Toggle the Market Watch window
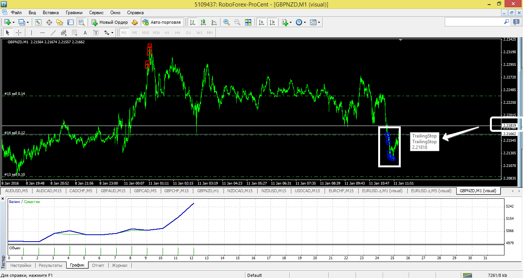The width and height of the screenshot is (524, 278). click(x=38, y=22)
